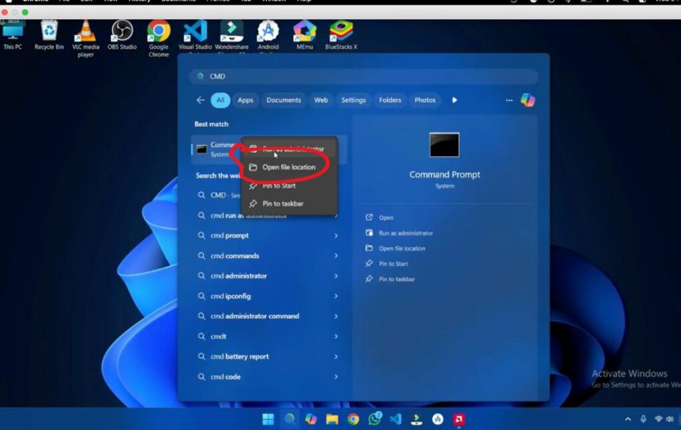Image resolution: width=681 pixels, height=430 pixels.
Task: Launch BlueStacks X desktop shortcut
Action: click(x=341, y=36)
